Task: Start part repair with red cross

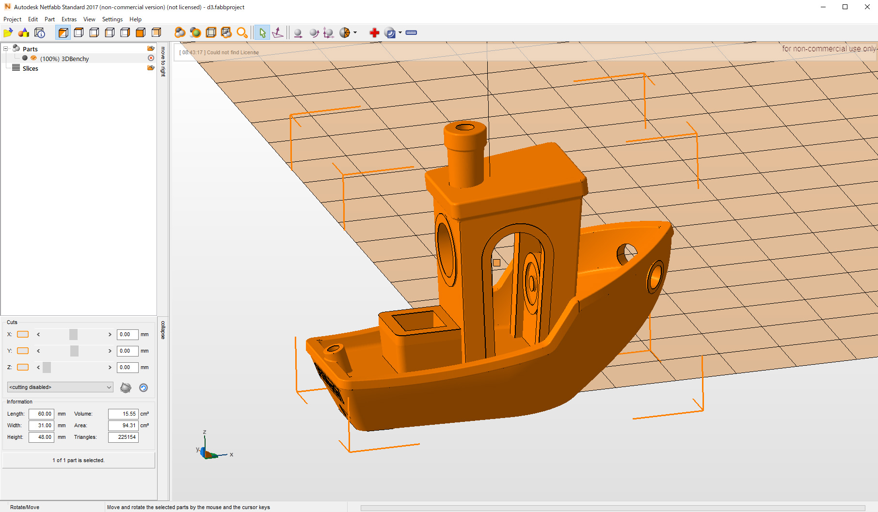Action: (374, 33)
